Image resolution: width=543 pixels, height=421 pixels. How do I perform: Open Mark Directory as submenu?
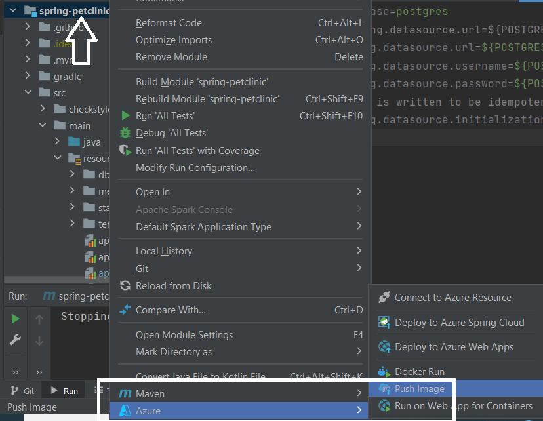tap(241, 352)
